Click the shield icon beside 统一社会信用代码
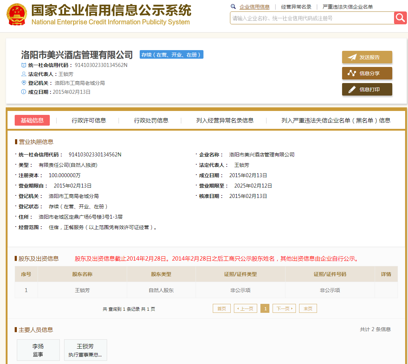408x364 pixels. point(24,65)
